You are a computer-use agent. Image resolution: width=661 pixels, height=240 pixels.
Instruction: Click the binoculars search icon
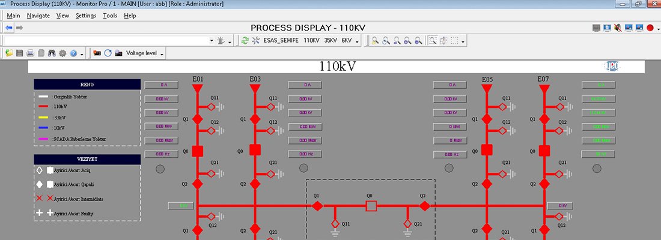(52, 53)
